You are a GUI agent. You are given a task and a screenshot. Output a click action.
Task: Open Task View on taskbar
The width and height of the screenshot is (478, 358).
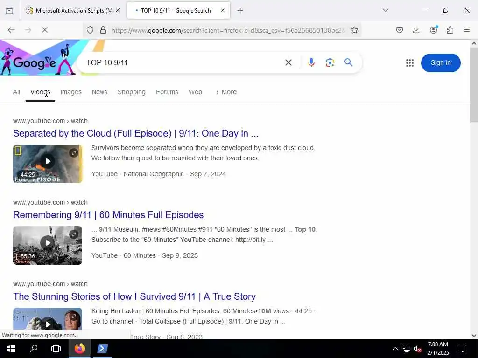[x=56, y=349]
